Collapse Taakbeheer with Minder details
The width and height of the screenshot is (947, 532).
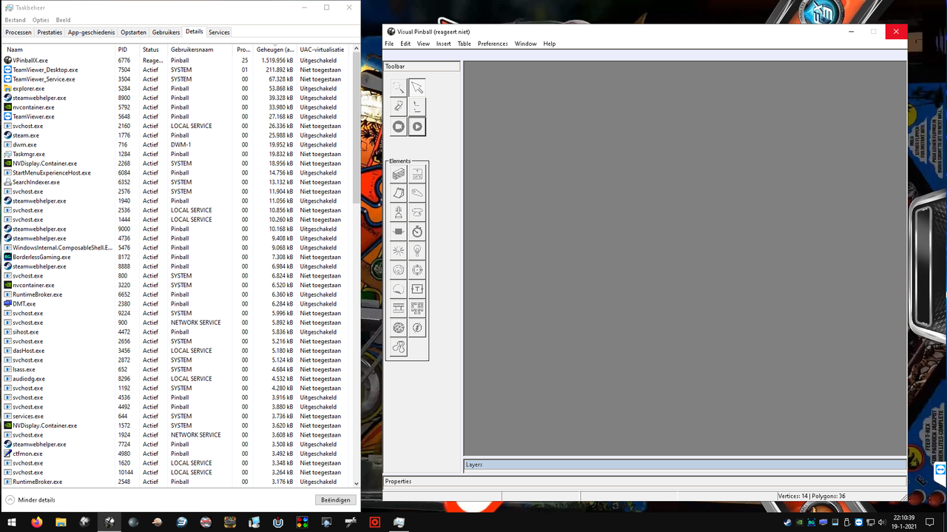[30, 500]
